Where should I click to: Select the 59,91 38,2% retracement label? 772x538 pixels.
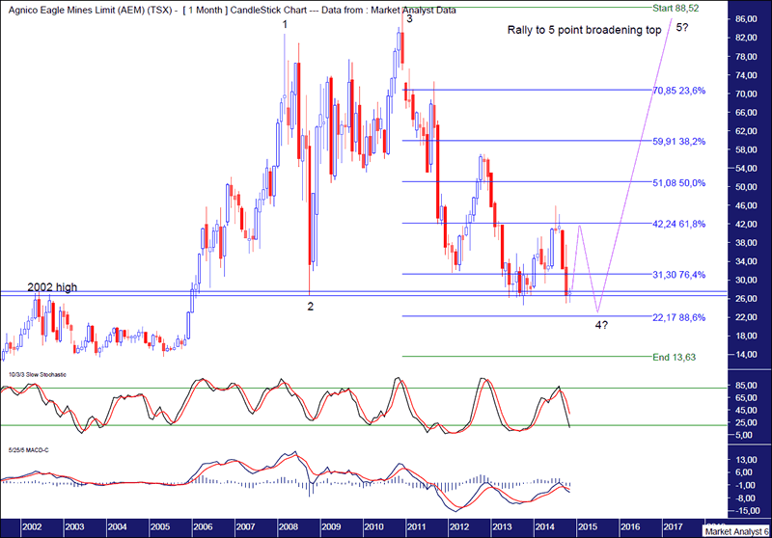[678, 141]
